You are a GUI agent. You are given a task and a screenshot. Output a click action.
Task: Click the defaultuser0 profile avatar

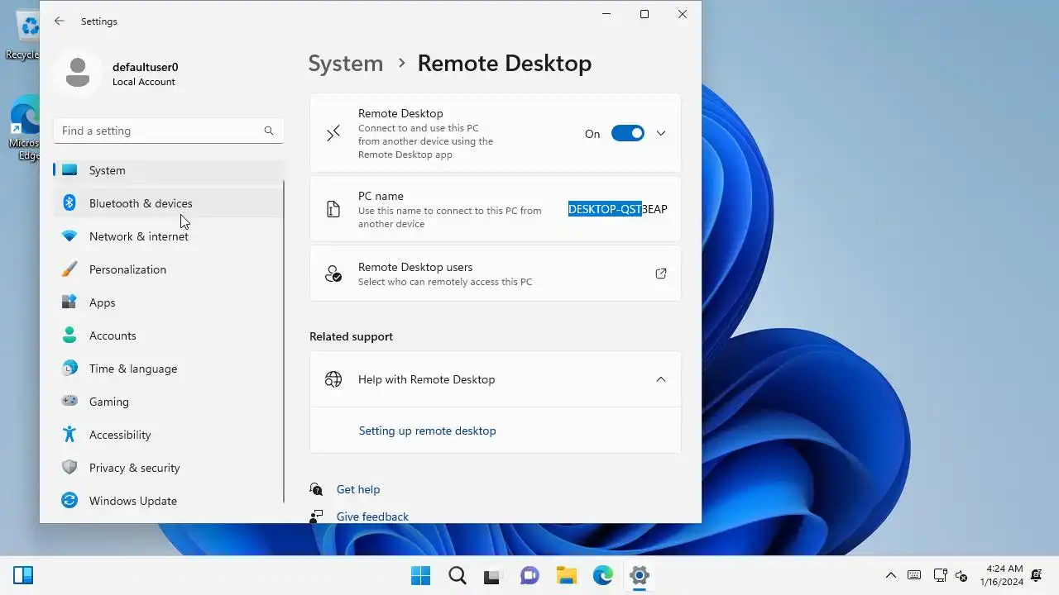(78, 73)
